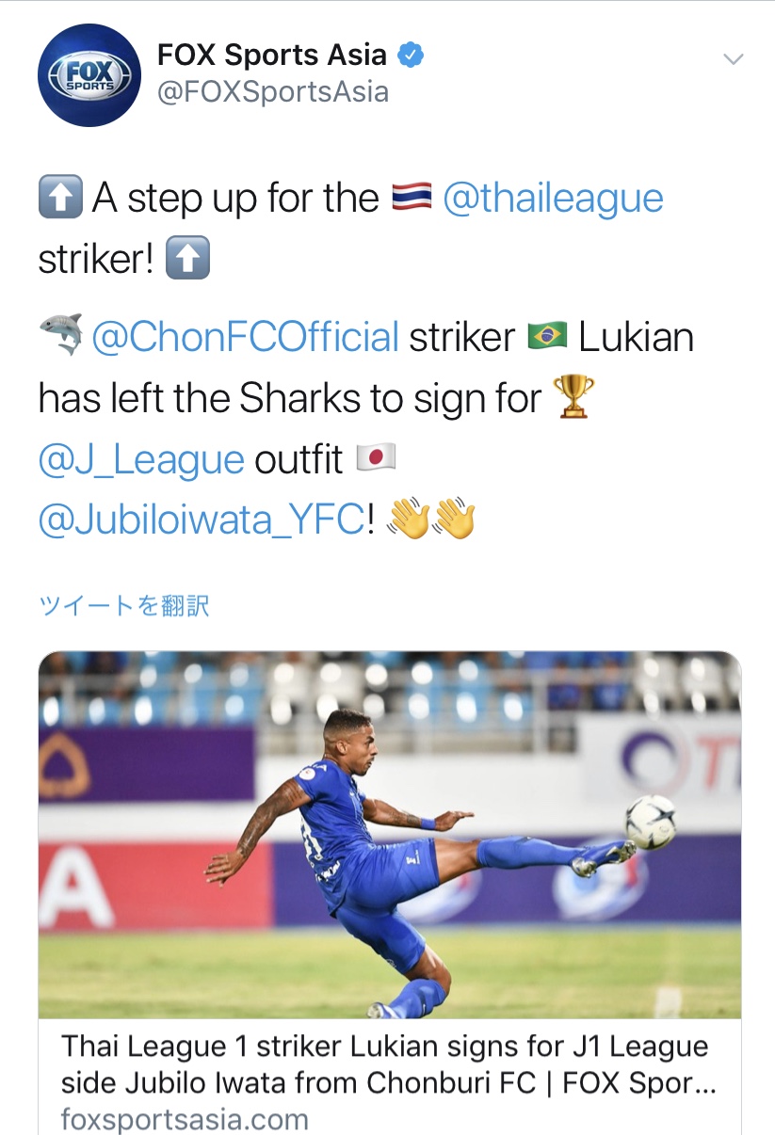
Task: Tap the first up-arrow emoji
Action: click(x=60, y=199)
